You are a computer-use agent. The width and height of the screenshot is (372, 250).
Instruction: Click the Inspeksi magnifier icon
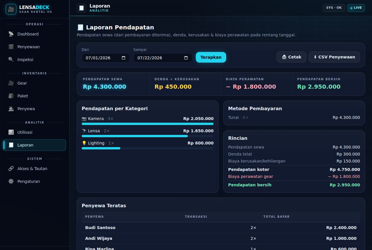coord(11,60)
